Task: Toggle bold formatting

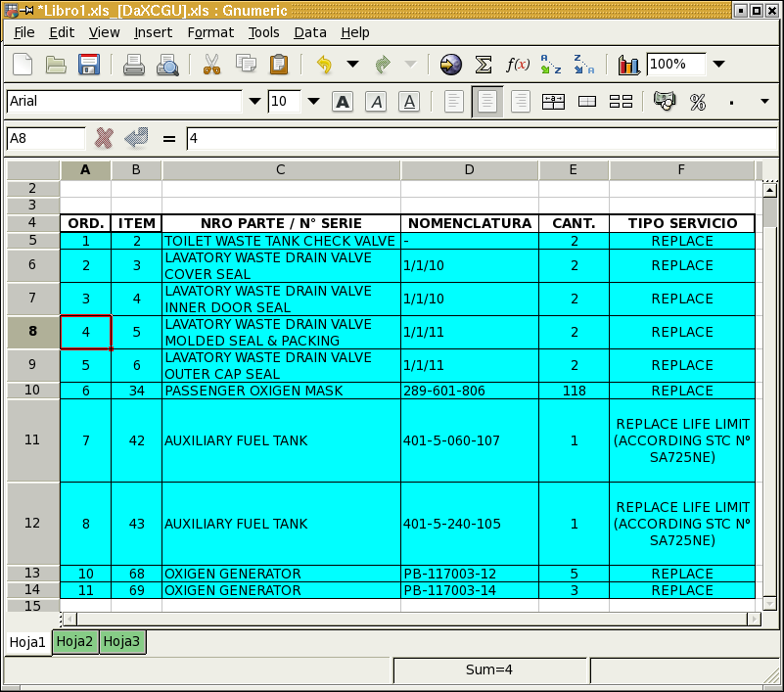Action: [x=343, y=102]
